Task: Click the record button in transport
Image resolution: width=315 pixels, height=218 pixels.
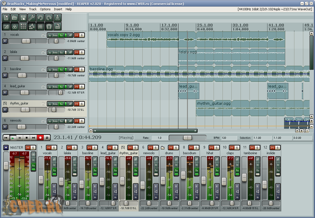Action: [40, 138]
